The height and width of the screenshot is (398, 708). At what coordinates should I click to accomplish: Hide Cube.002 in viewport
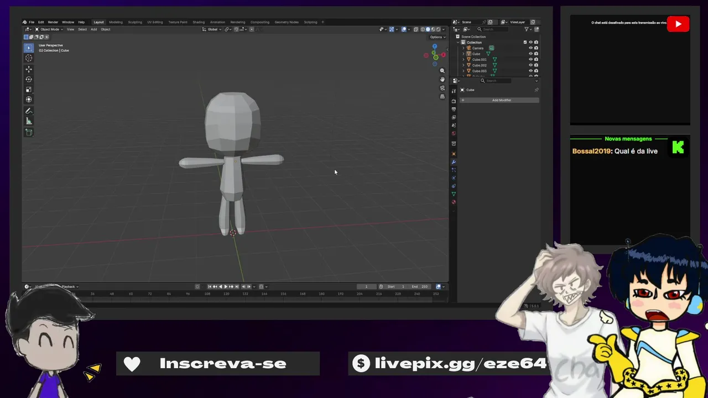[x=530, y=65]
